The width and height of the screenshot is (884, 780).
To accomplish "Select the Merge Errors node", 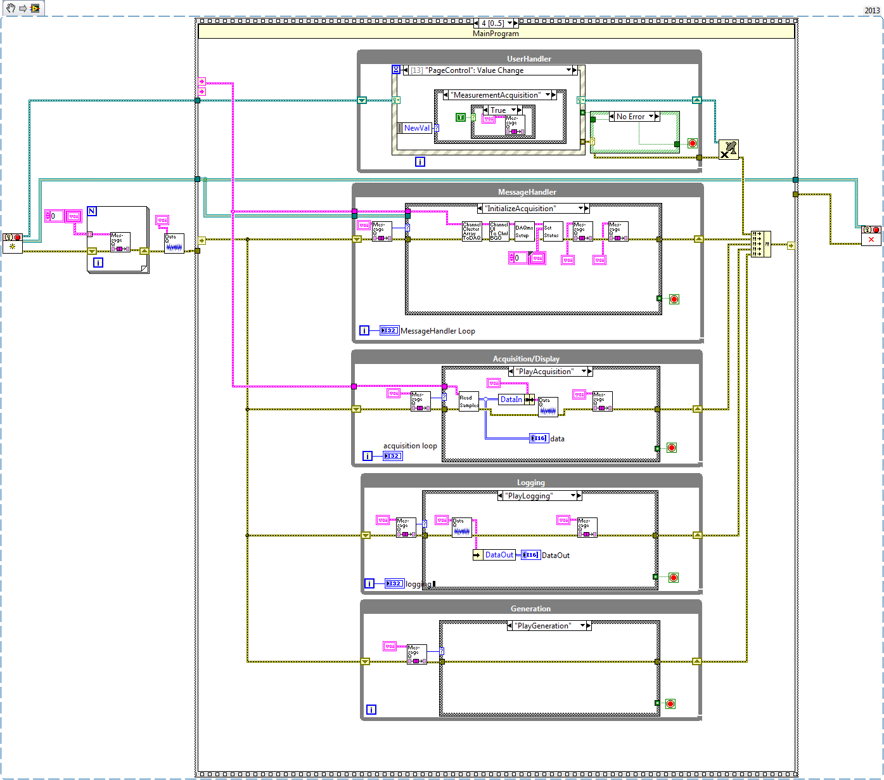I will pos(760,244).
